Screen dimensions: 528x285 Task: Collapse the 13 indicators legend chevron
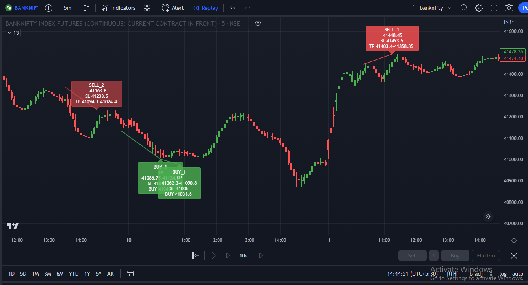point(13,33)
